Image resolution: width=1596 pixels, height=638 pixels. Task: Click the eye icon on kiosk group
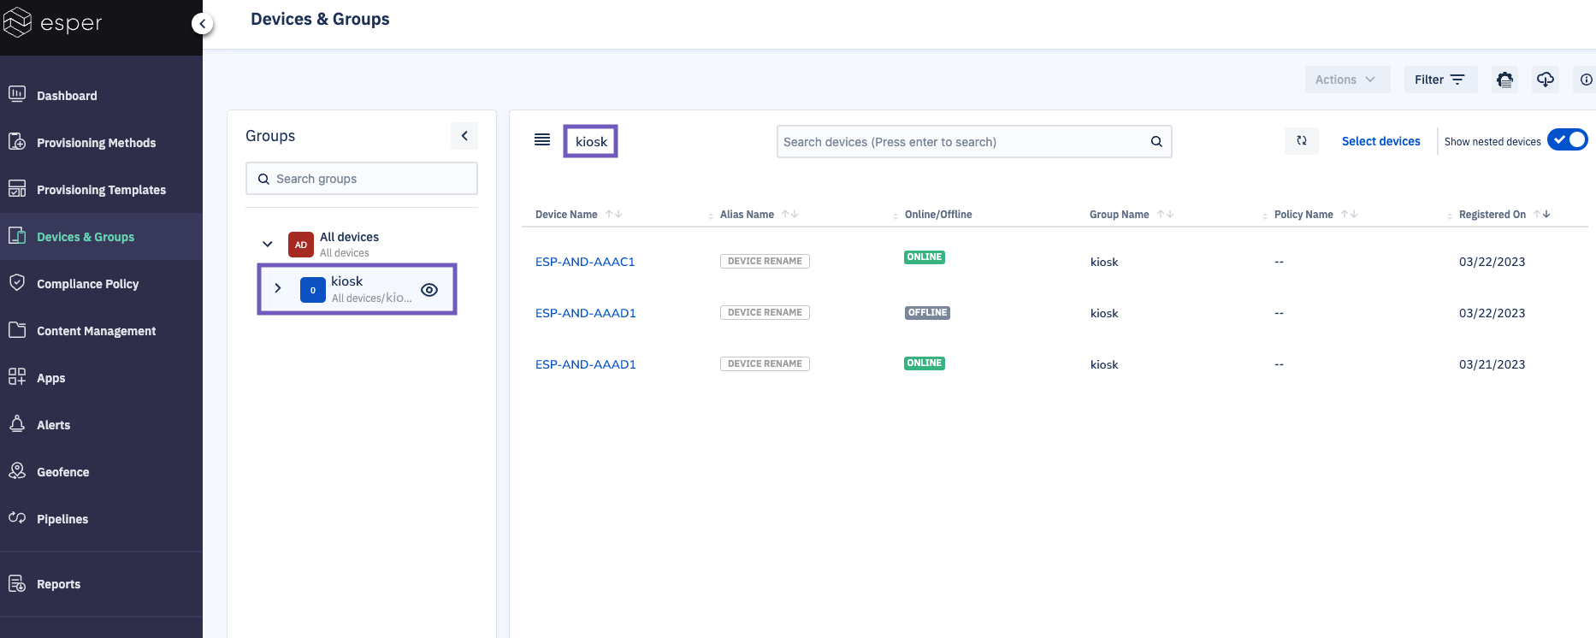pos(429,290)
